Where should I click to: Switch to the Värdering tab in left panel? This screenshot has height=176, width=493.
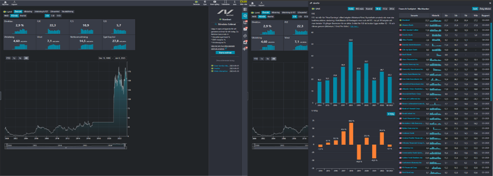tap(28, 12)
